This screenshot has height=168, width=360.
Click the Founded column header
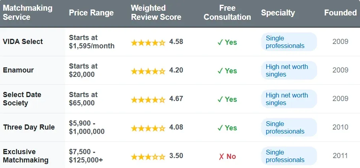[340, 13]
